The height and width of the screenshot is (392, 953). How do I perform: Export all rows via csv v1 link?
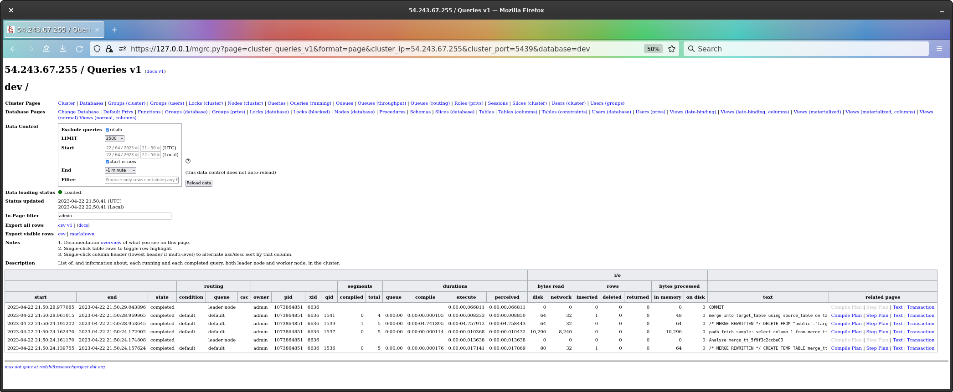65,225
